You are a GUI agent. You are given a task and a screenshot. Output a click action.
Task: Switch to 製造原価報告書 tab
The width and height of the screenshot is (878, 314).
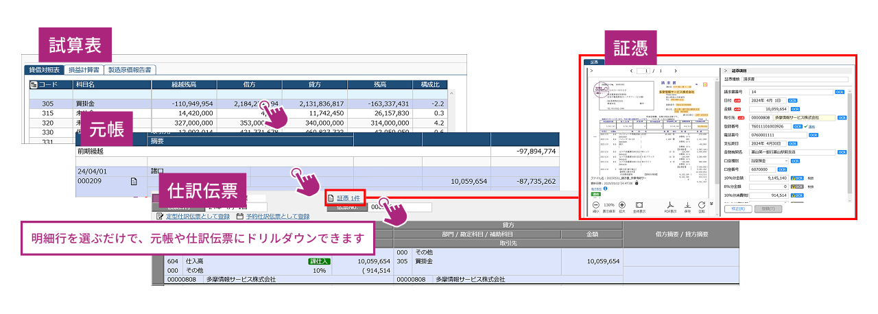[x=130, y=70]
